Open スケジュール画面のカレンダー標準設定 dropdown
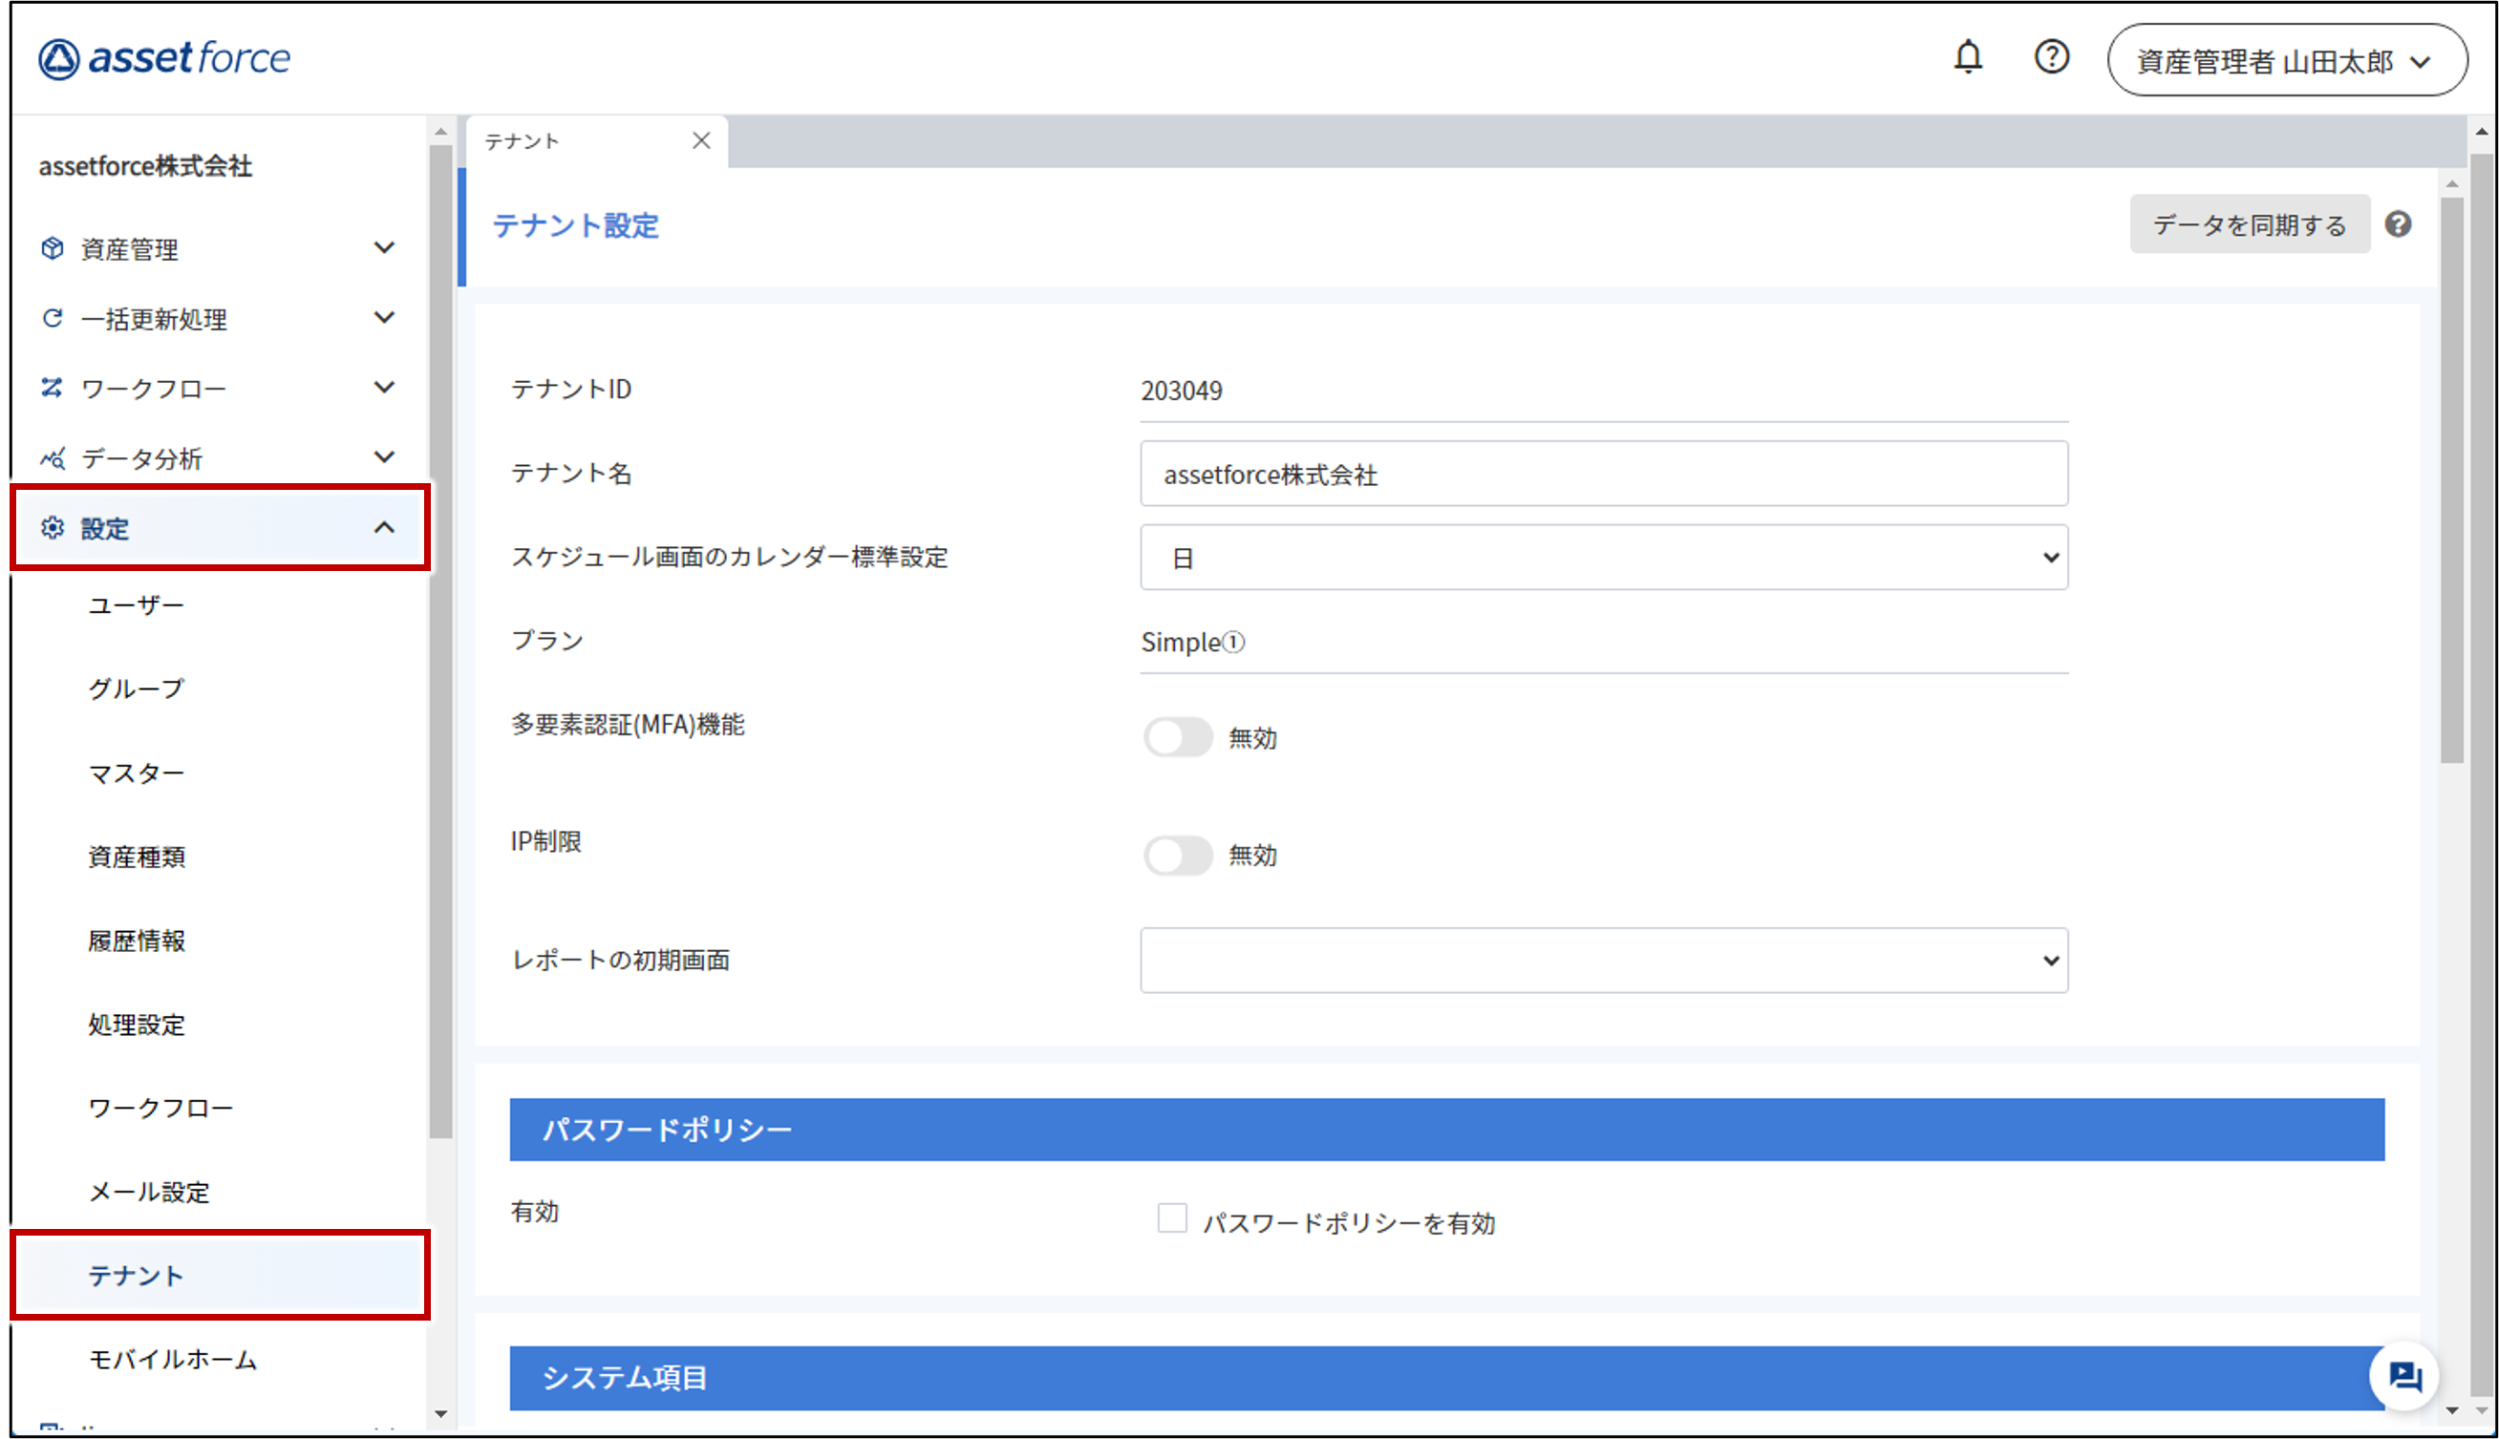The image size is (2499, 1439). [1603, 558]
